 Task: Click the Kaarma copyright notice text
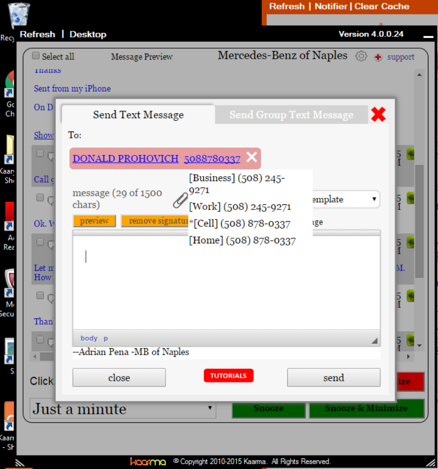pos(252,461)
